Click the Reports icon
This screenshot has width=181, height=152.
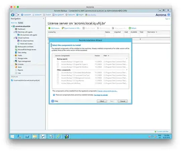click(16, 70)
